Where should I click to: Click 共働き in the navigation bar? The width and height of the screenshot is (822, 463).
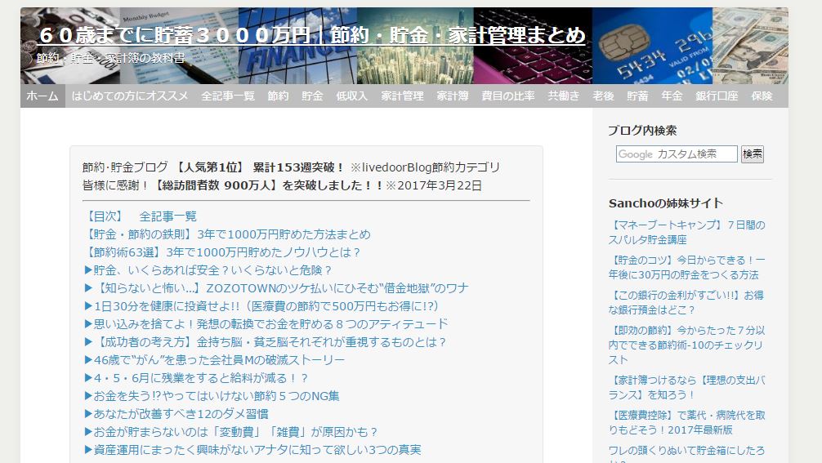coord(563,96)
